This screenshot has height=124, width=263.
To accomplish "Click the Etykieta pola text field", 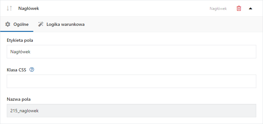I will pyautogui.click(x=131, y=52).
